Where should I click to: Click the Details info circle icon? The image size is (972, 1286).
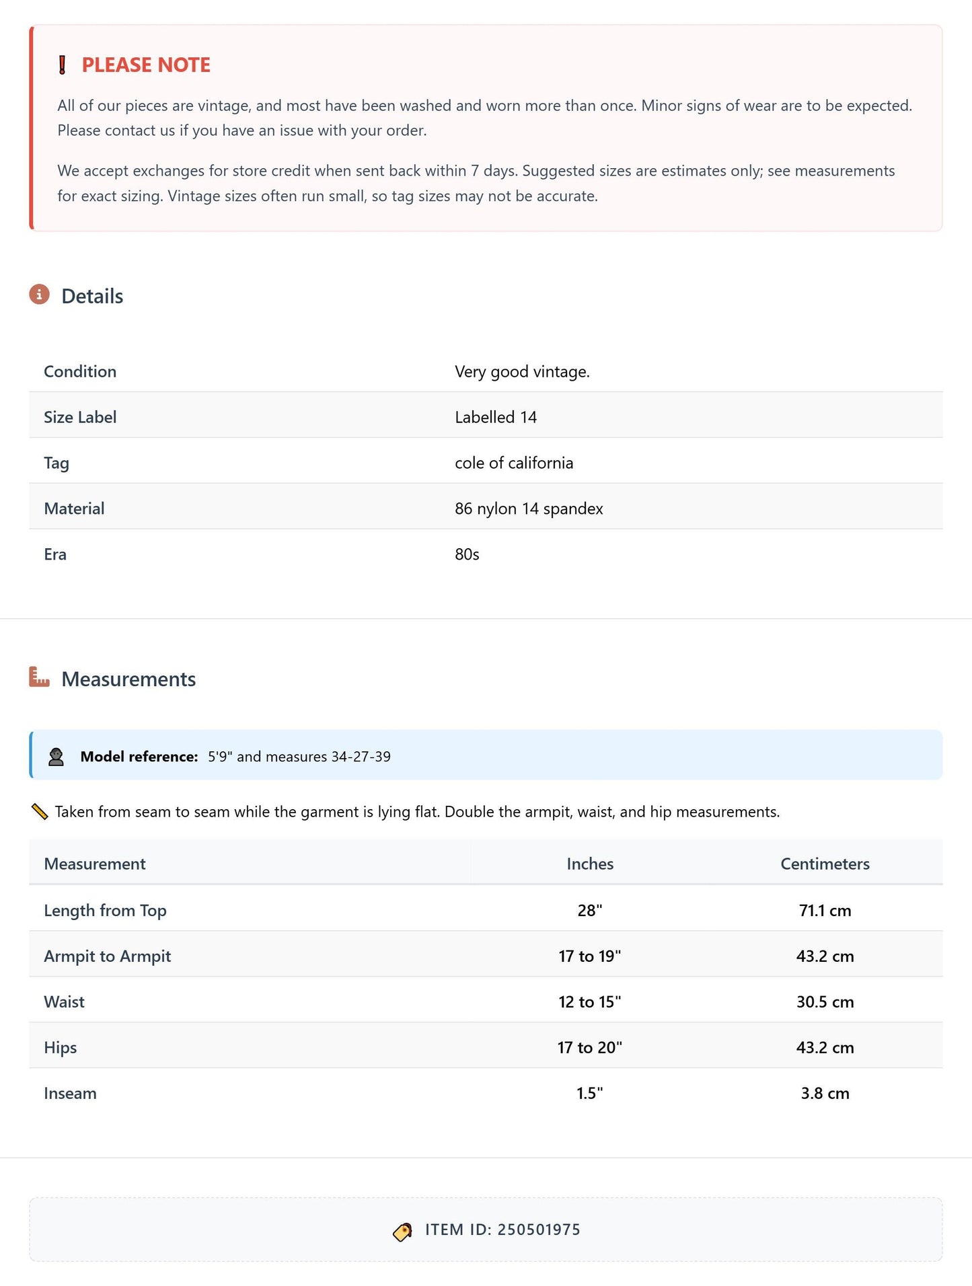coord(40,295)
